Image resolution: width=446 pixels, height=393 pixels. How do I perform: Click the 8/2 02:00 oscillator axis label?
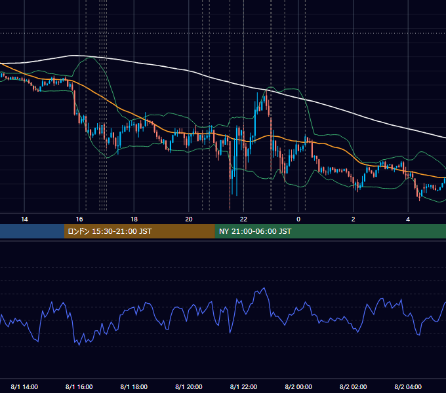click(354, 386)
